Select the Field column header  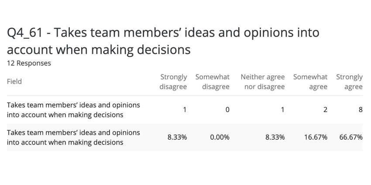point(14,81)
